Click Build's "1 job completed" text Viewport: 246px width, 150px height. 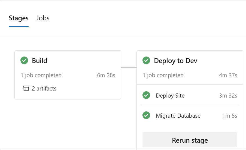click(41, 75)
